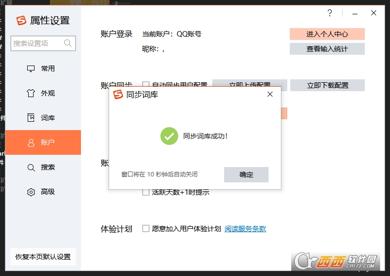Close the 同步词库 dialog

270,94
